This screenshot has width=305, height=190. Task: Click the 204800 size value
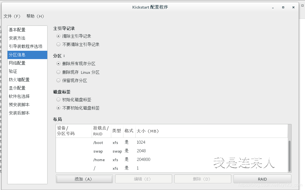point(143,159)
